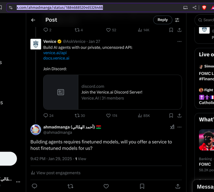
Task: View analytics showing 14K views
Action: click(144, 30)
